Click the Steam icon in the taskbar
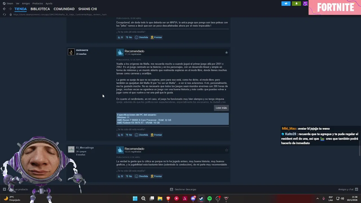Viewport: 361px width, 203px height. click(201, 198)
